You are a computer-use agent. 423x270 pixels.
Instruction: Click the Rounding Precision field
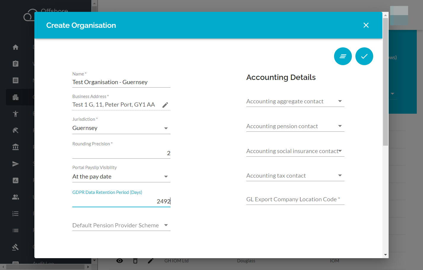(121, 153)
